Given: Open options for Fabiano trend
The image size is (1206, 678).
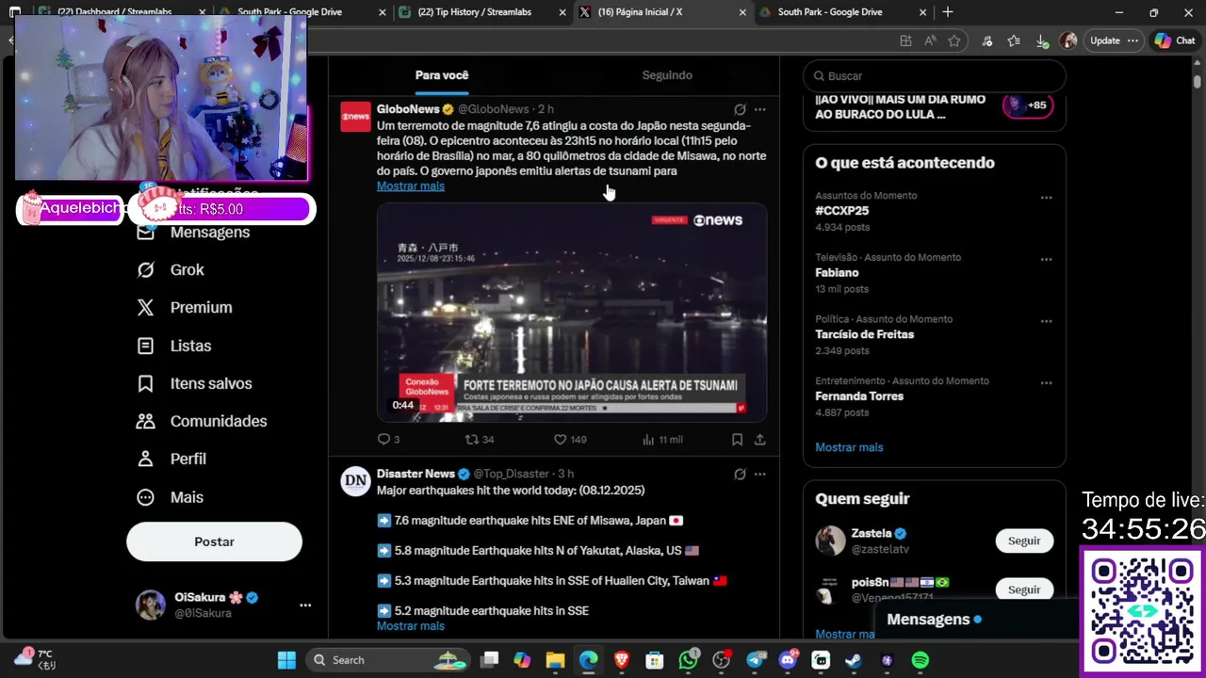Looking at the screenshot, I should (1046, 259).
